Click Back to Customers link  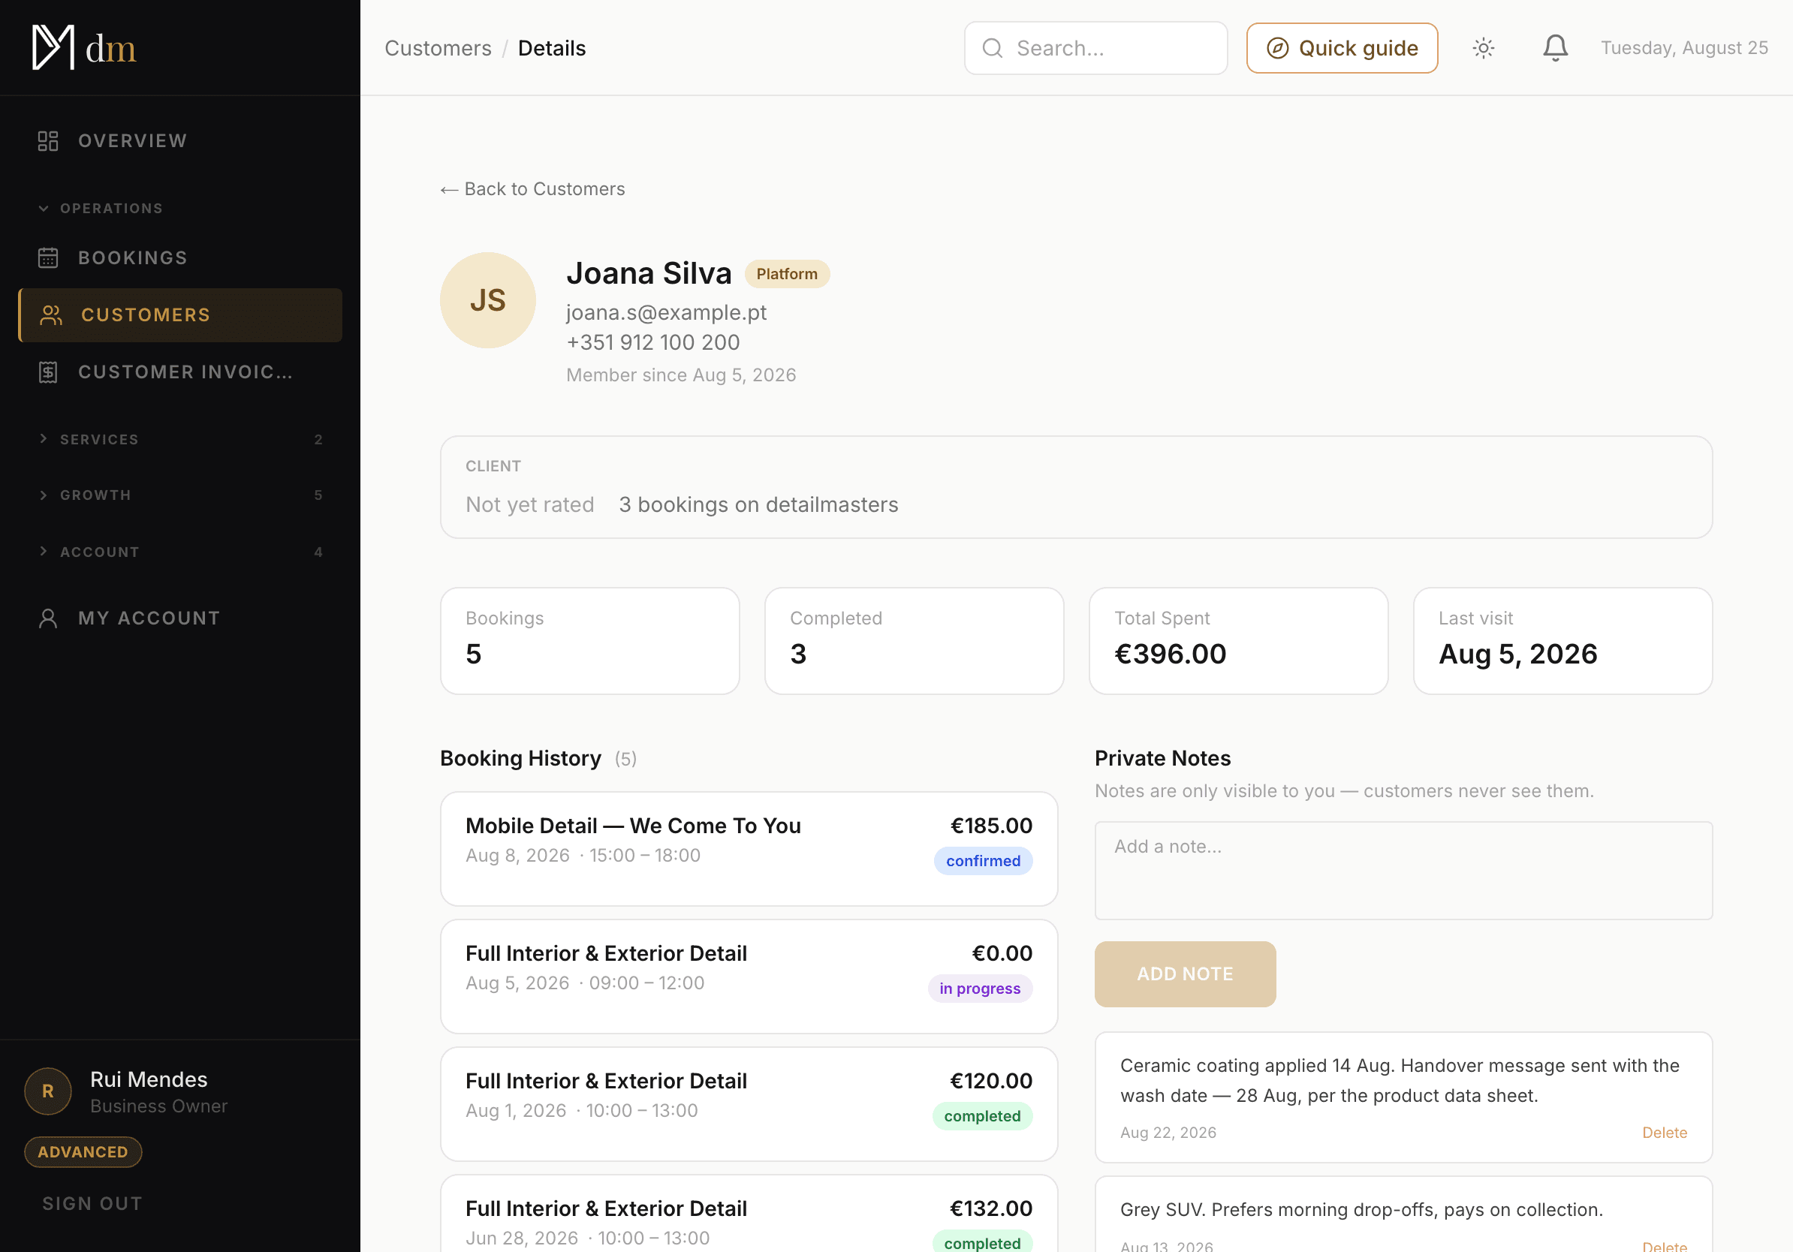coord(532,189)
